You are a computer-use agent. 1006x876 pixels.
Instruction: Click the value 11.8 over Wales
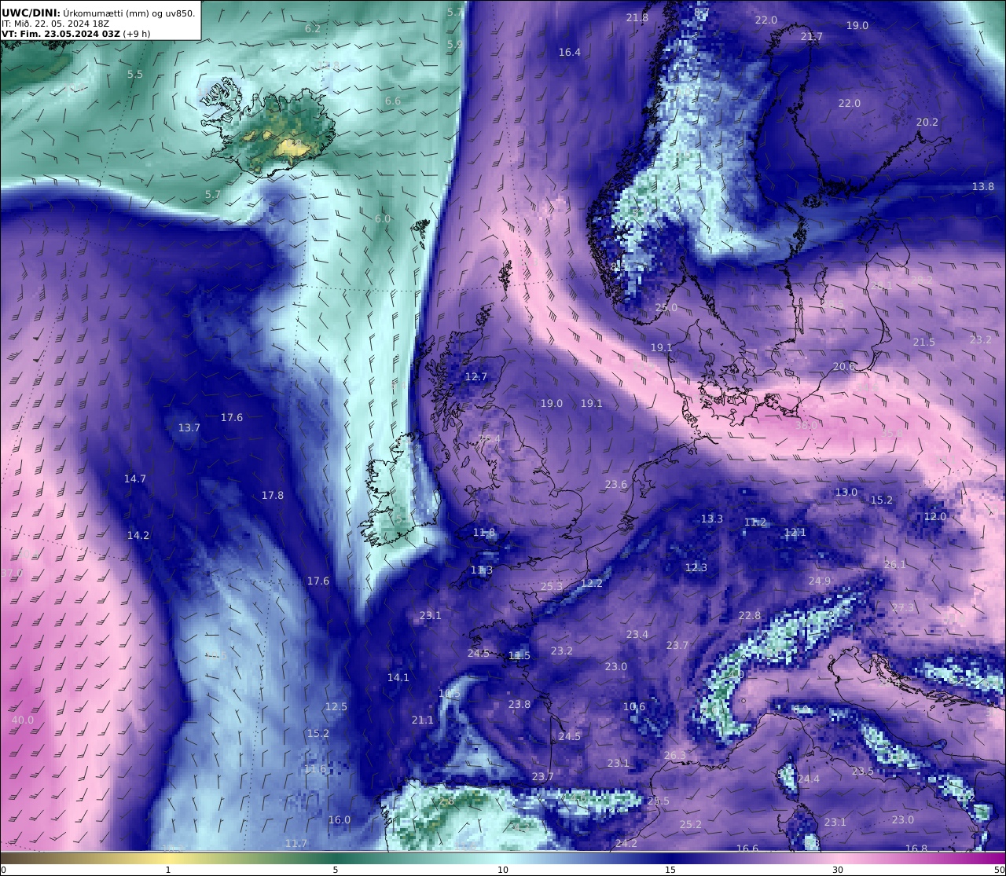point(485,532)
